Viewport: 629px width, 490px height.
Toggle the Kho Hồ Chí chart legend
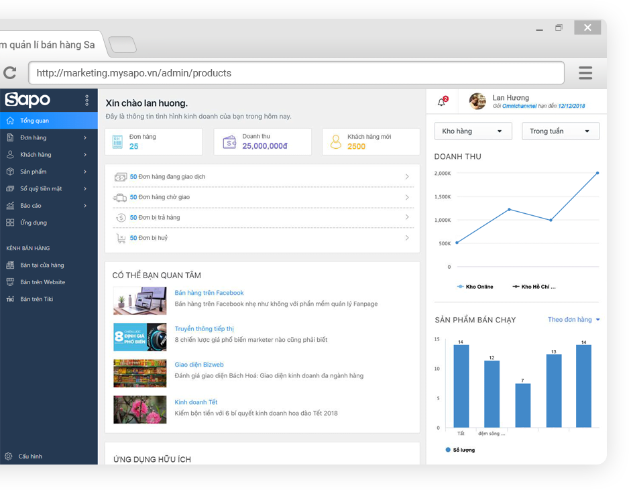click(x=534, y=287)
